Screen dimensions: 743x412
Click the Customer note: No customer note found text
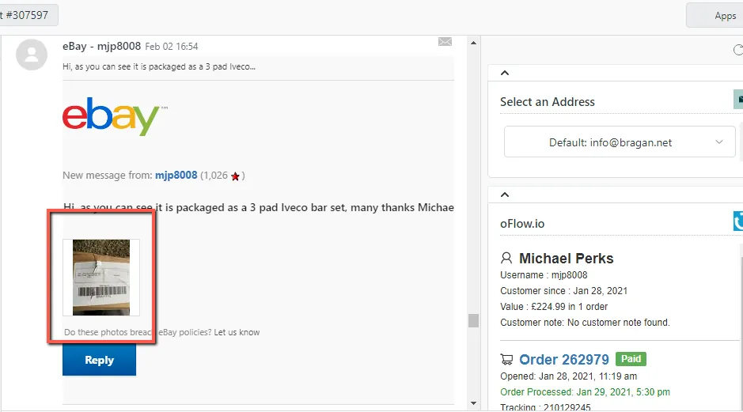[x=585, y=323]
